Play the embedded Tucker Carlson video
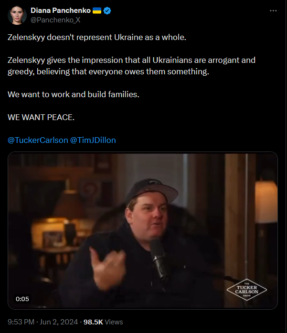287x333 pixels. 143,231
